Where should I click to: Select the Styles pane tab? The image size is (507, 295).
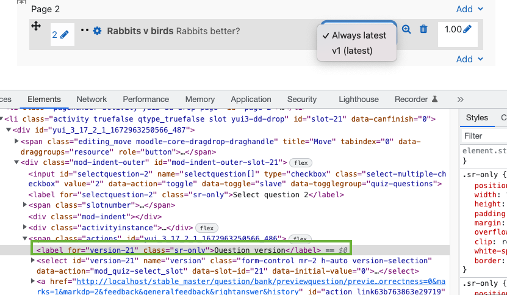[477, 117]
